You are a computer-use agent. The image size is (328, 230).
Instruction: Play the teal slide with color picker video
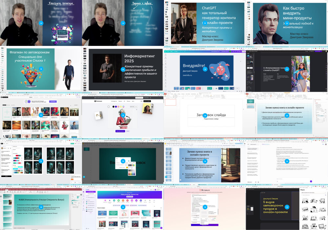click(123, 161)
